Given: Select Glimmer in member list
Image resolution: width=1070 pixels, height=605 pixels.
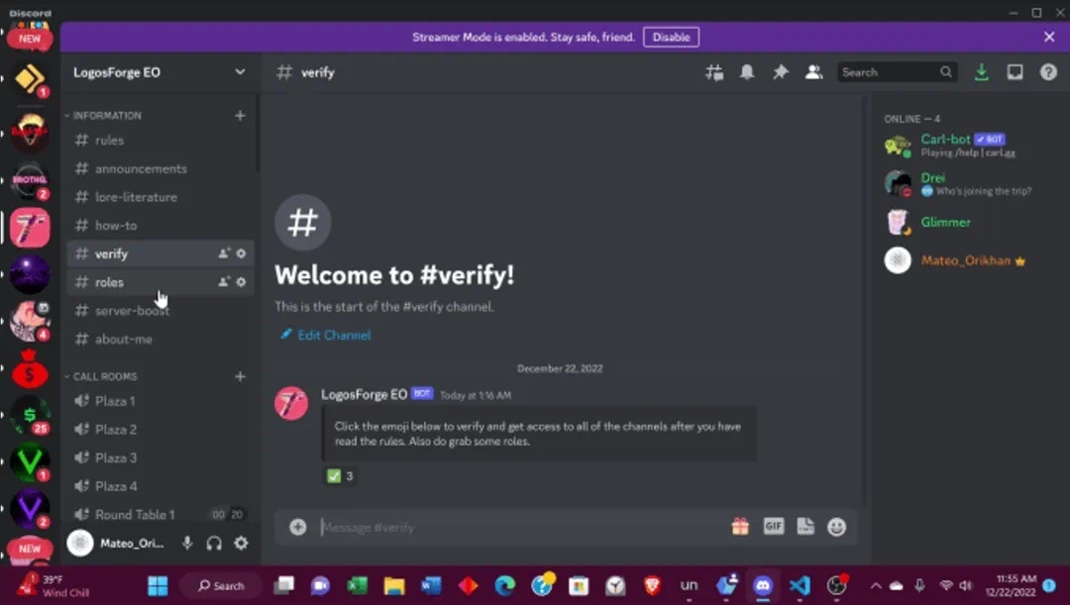Looking at the screenshot, I should coord(966,223).
